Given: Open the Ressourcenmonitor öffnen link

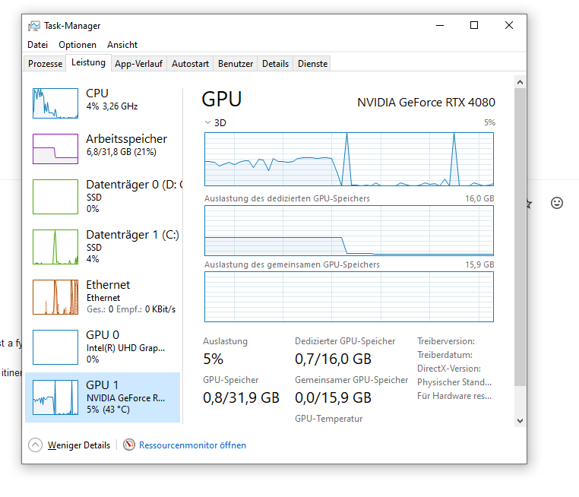Looking at the screenshot, I should click(x=192, y=445).
